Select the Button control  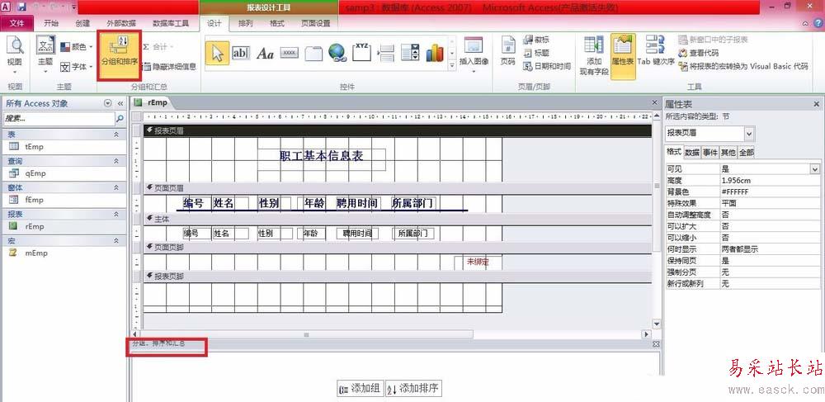click(289, 53)
